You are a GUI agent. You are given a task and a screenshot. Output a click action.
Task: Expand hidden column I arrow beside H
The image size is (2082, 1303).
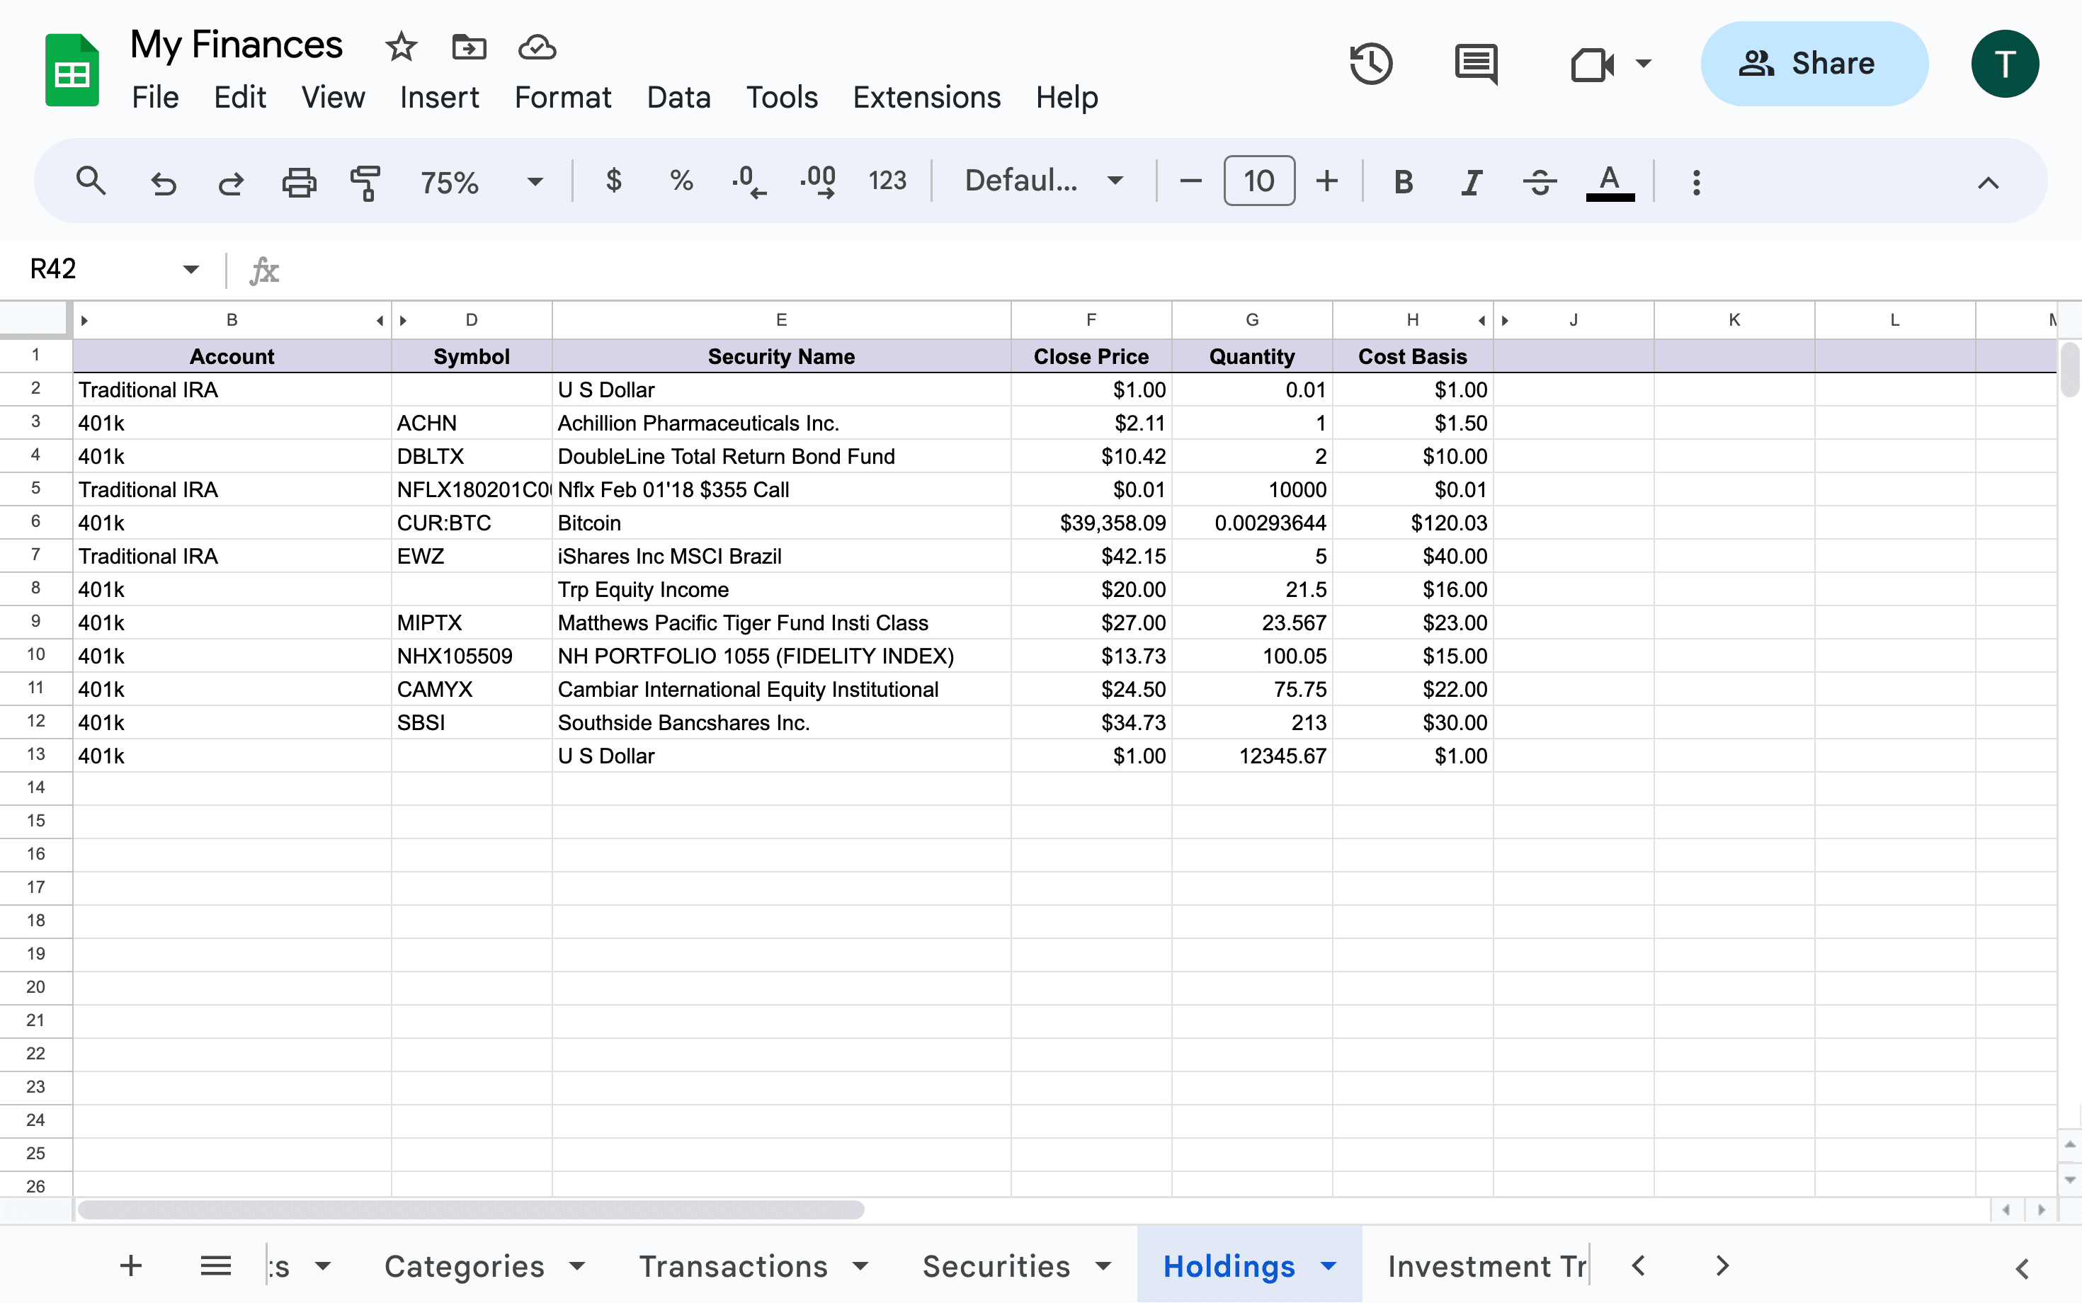[x=1481, y=321]
